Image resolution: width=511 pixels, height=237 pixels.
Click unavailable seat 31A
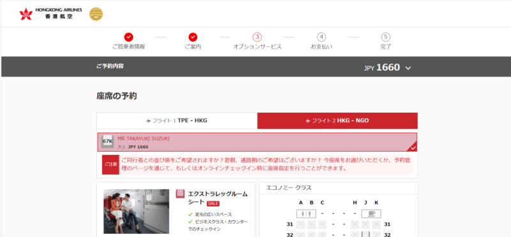[300, 224]
